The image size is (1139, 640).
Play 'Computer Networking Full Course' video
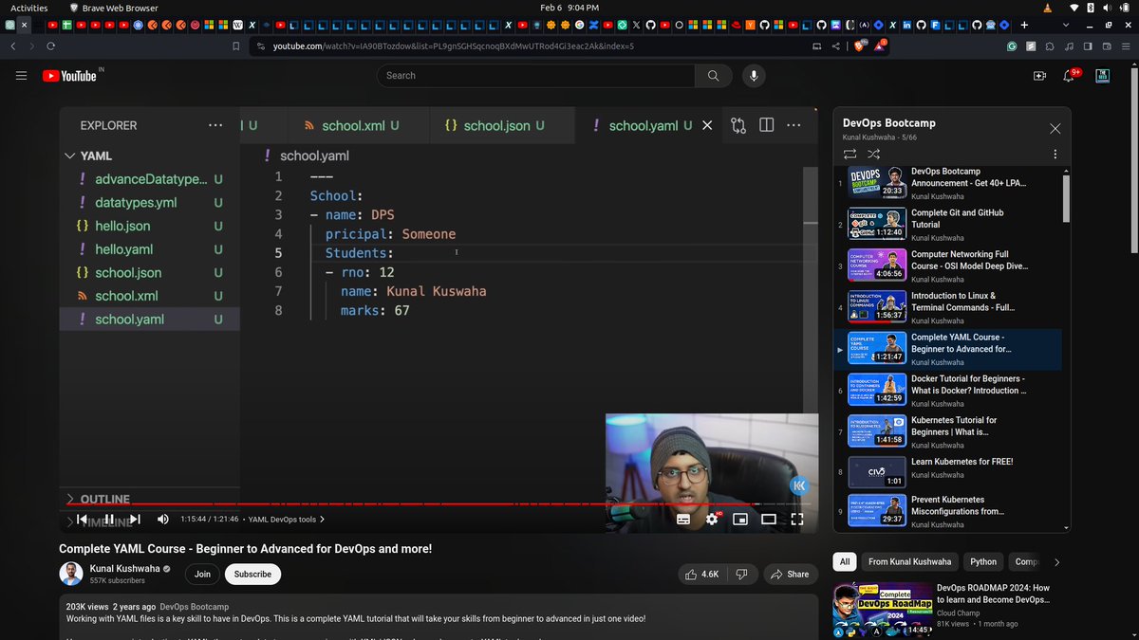(947, 266)
